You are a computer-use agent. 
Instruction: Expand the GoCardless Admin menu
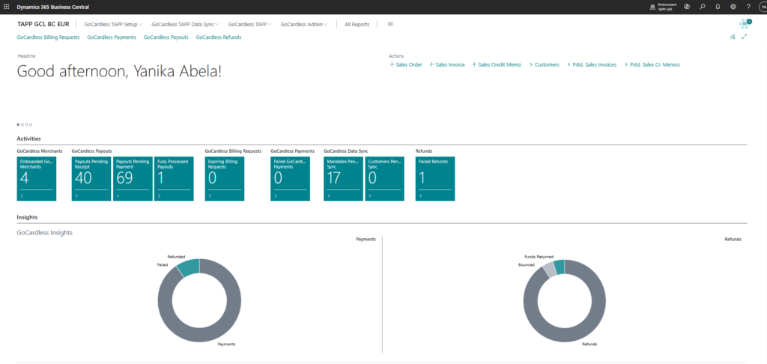coord(304,24)
